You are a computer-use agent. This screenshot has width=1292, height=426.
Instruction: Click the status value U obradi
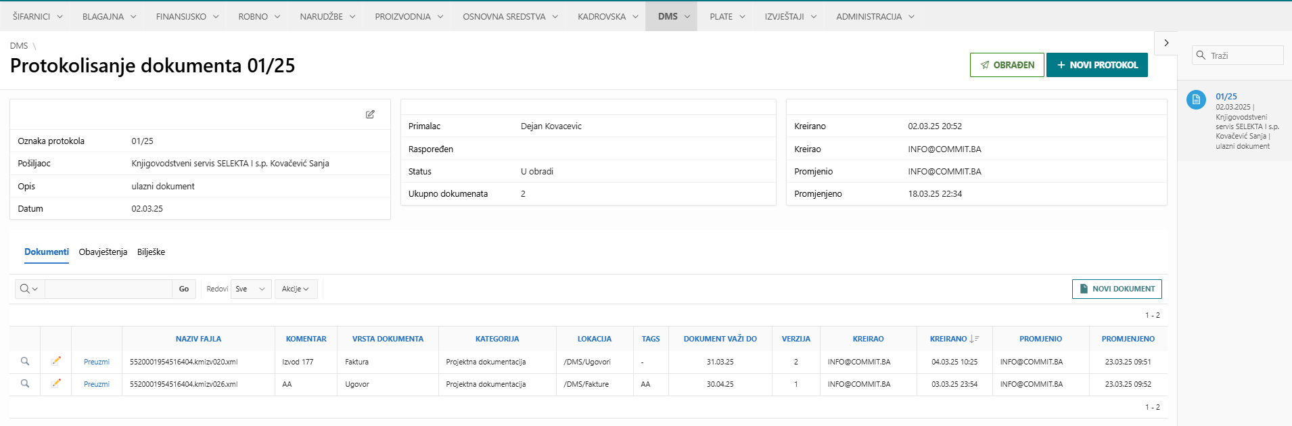[537, 171]
